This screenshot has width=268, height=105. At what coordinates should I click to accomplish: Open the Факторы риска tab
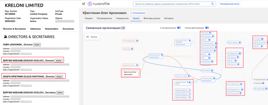click(x=152, y=18)
